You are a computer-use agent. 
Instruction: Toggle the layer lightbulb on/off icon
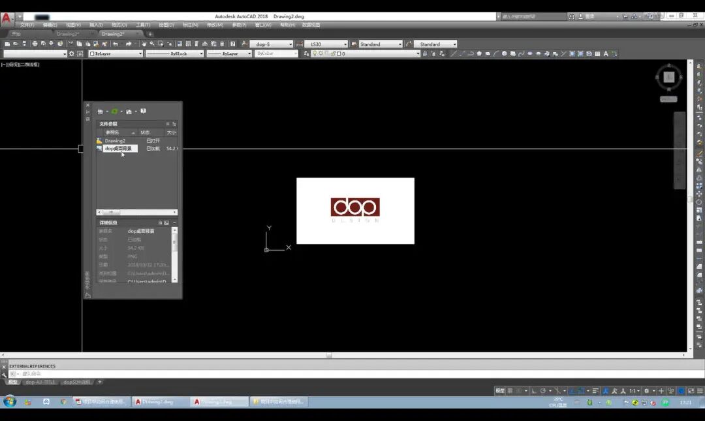[315, 54]
